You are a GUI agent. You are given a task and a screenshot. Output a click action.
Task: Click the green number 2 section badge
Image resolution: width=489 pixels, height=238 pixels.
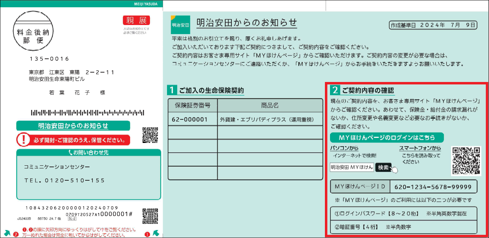[x=334, y=90]
